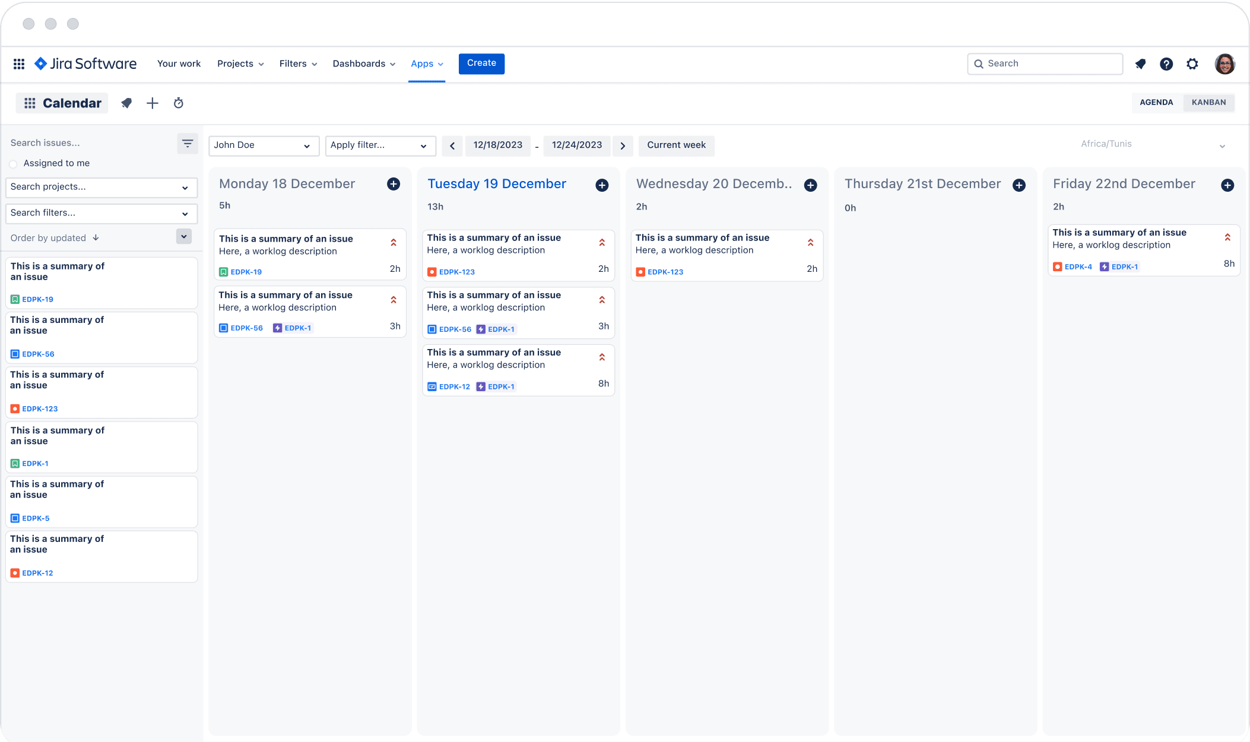Open the settings gear icon

pyautogui.click(x=1192, y=64)
